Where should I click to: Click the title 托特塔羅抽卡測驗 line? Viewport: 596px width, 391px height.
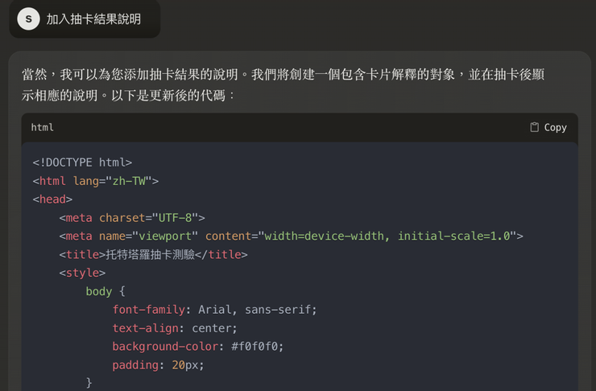[153, 254]
